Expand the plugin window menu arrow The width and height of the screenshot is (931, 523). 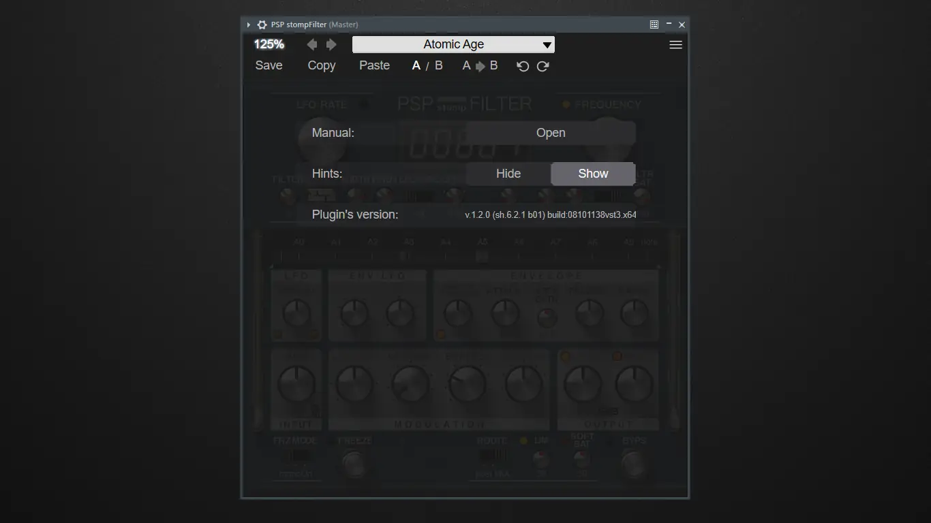(249, 25)
